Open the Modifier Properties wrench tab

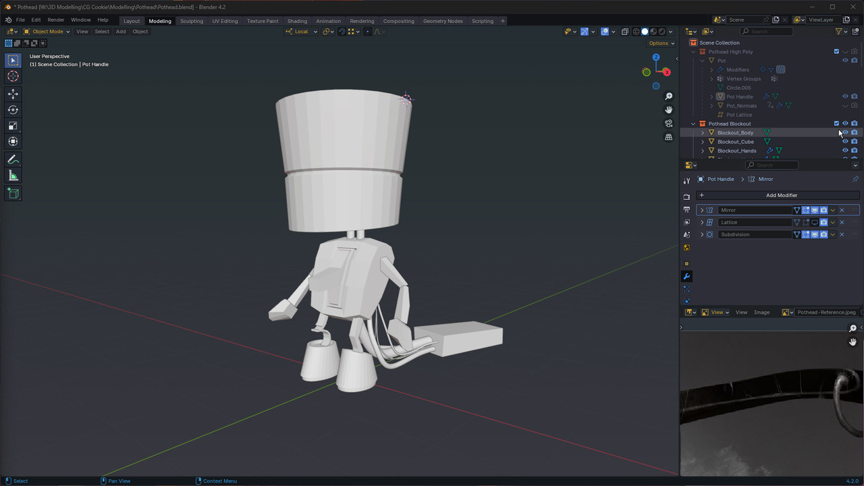point(686,276)
